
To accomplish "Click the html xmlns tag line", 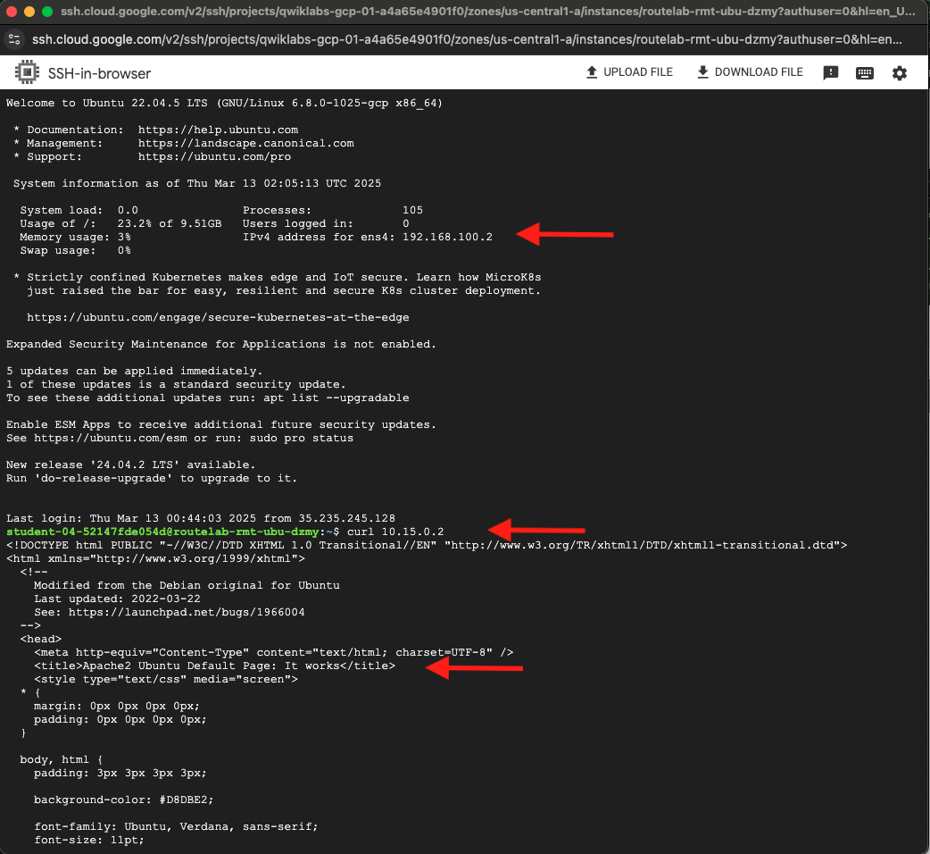I will 155,558.
